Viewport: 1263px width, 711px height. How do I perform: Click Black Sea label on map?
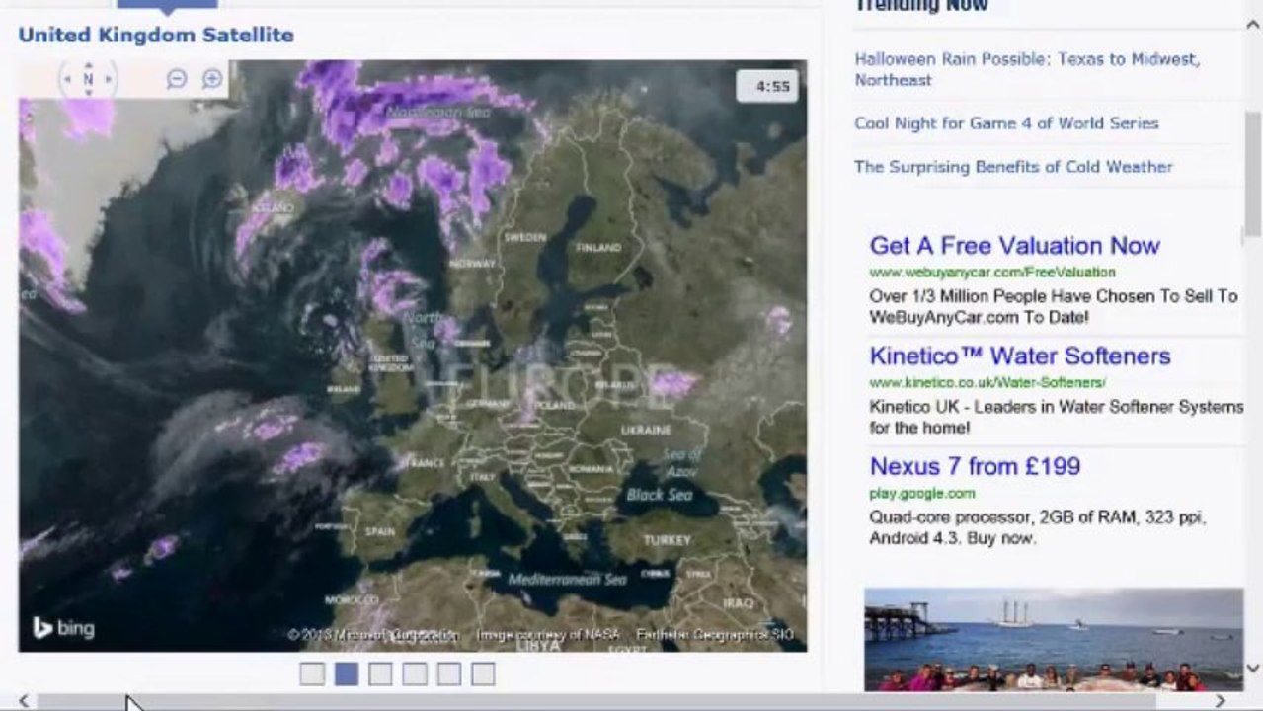click(x=660, y=495)
